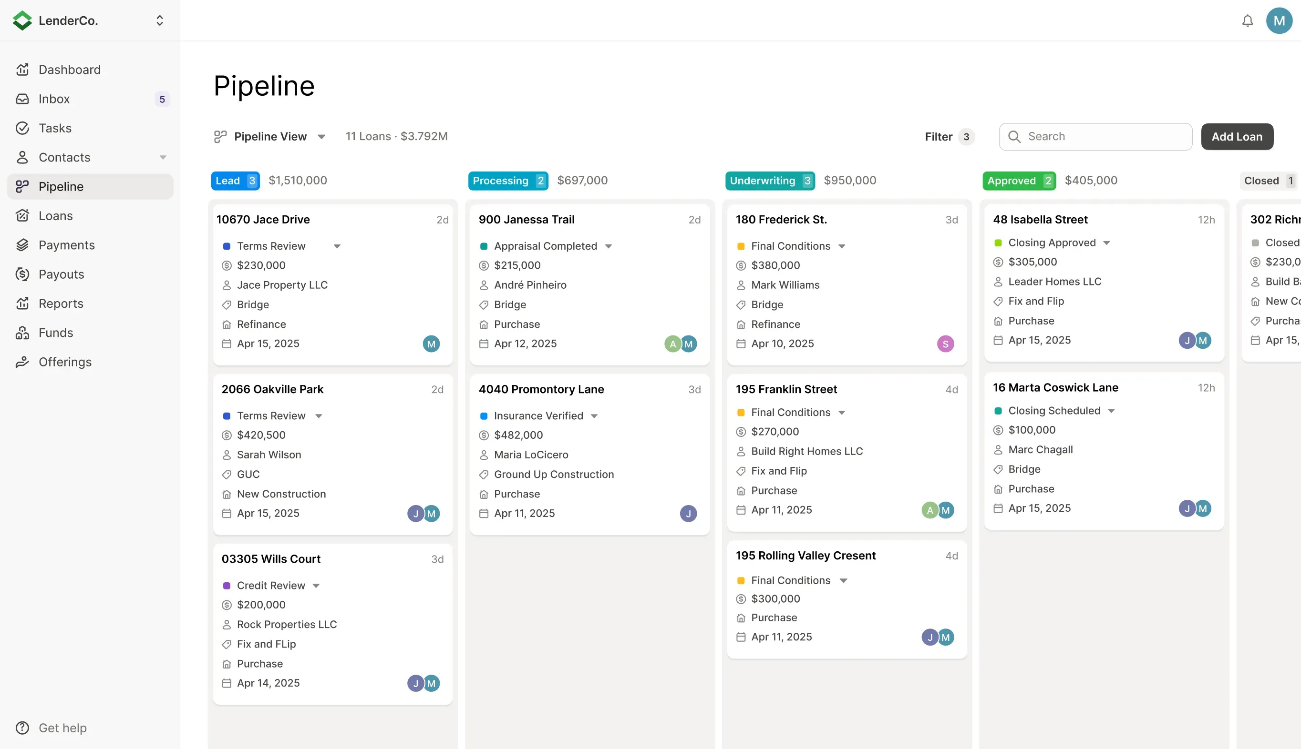
Task: Click the notifications bell icon
Action: point(1247,20)
